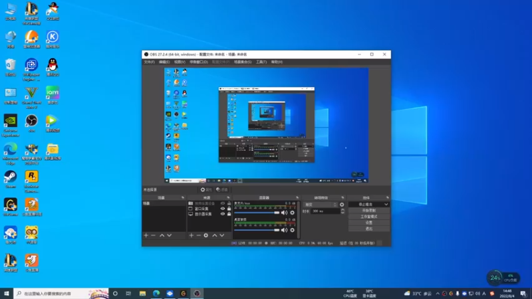Move the scene up in the Scenes panel

(162, 235)
